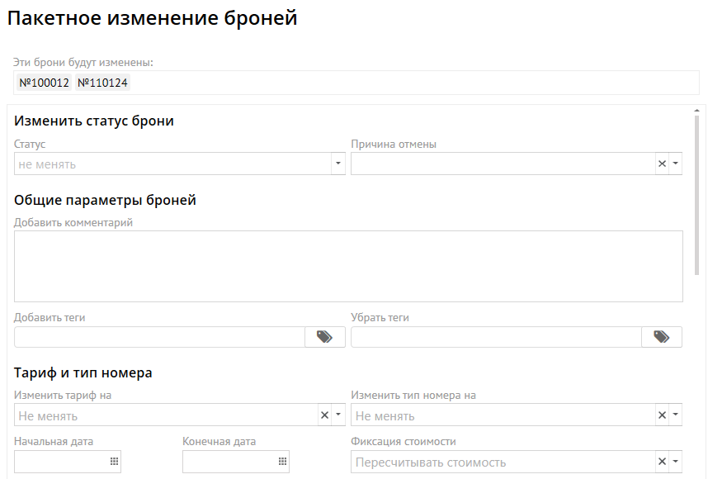Expand the price fixation dropdown
This screenshot has width=708, height=479.
click(676, 462)
